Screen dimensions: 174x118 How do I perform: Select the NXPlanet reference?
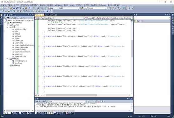pyautogui.click(x=18, y=36)
